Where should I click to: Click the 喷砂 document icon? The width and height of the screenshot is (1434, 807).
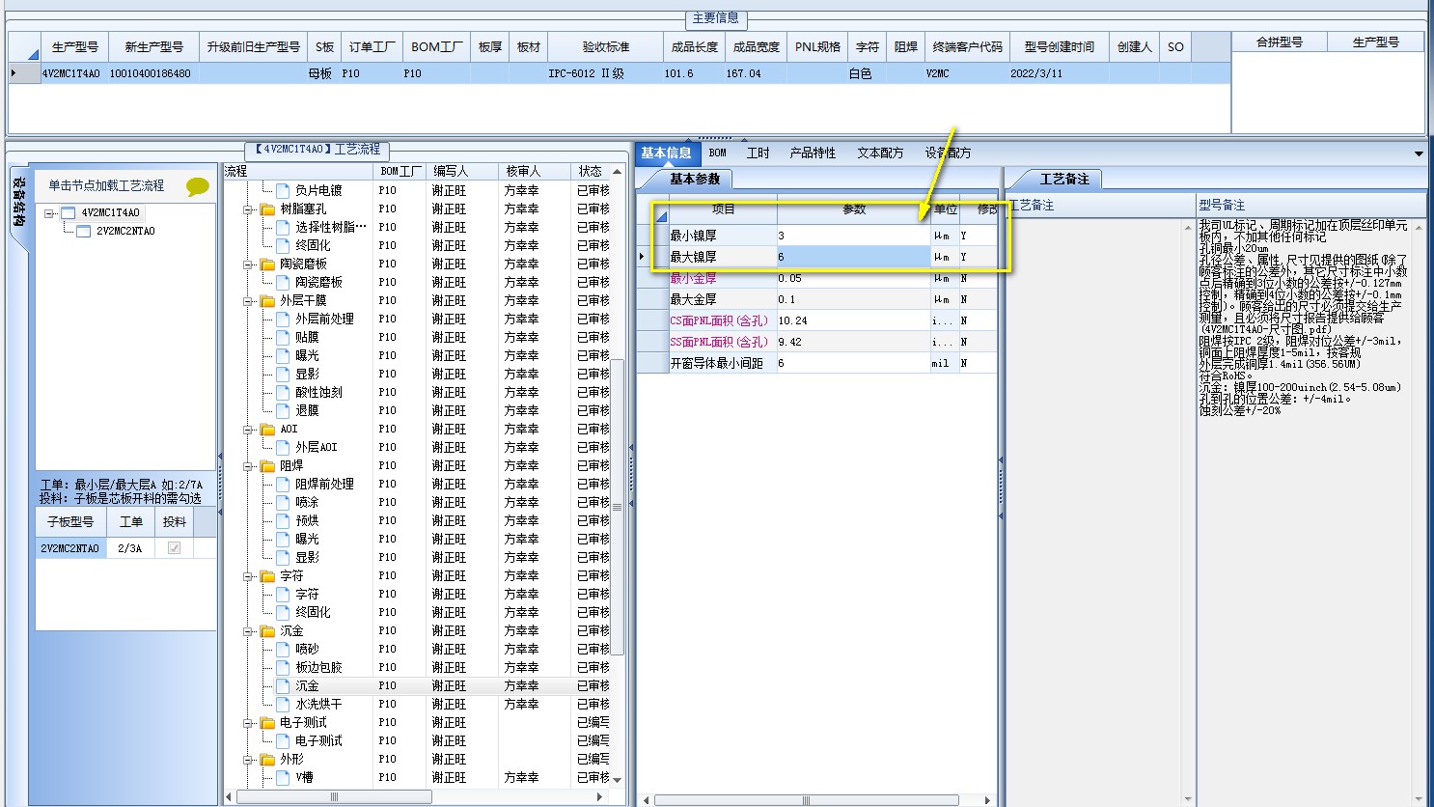[283, 649]
